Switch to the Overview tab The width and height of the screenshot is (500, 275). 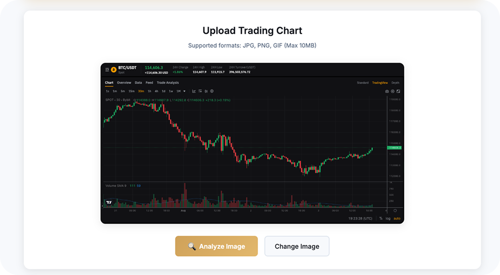pyautogui.click(x=124, y=83)
